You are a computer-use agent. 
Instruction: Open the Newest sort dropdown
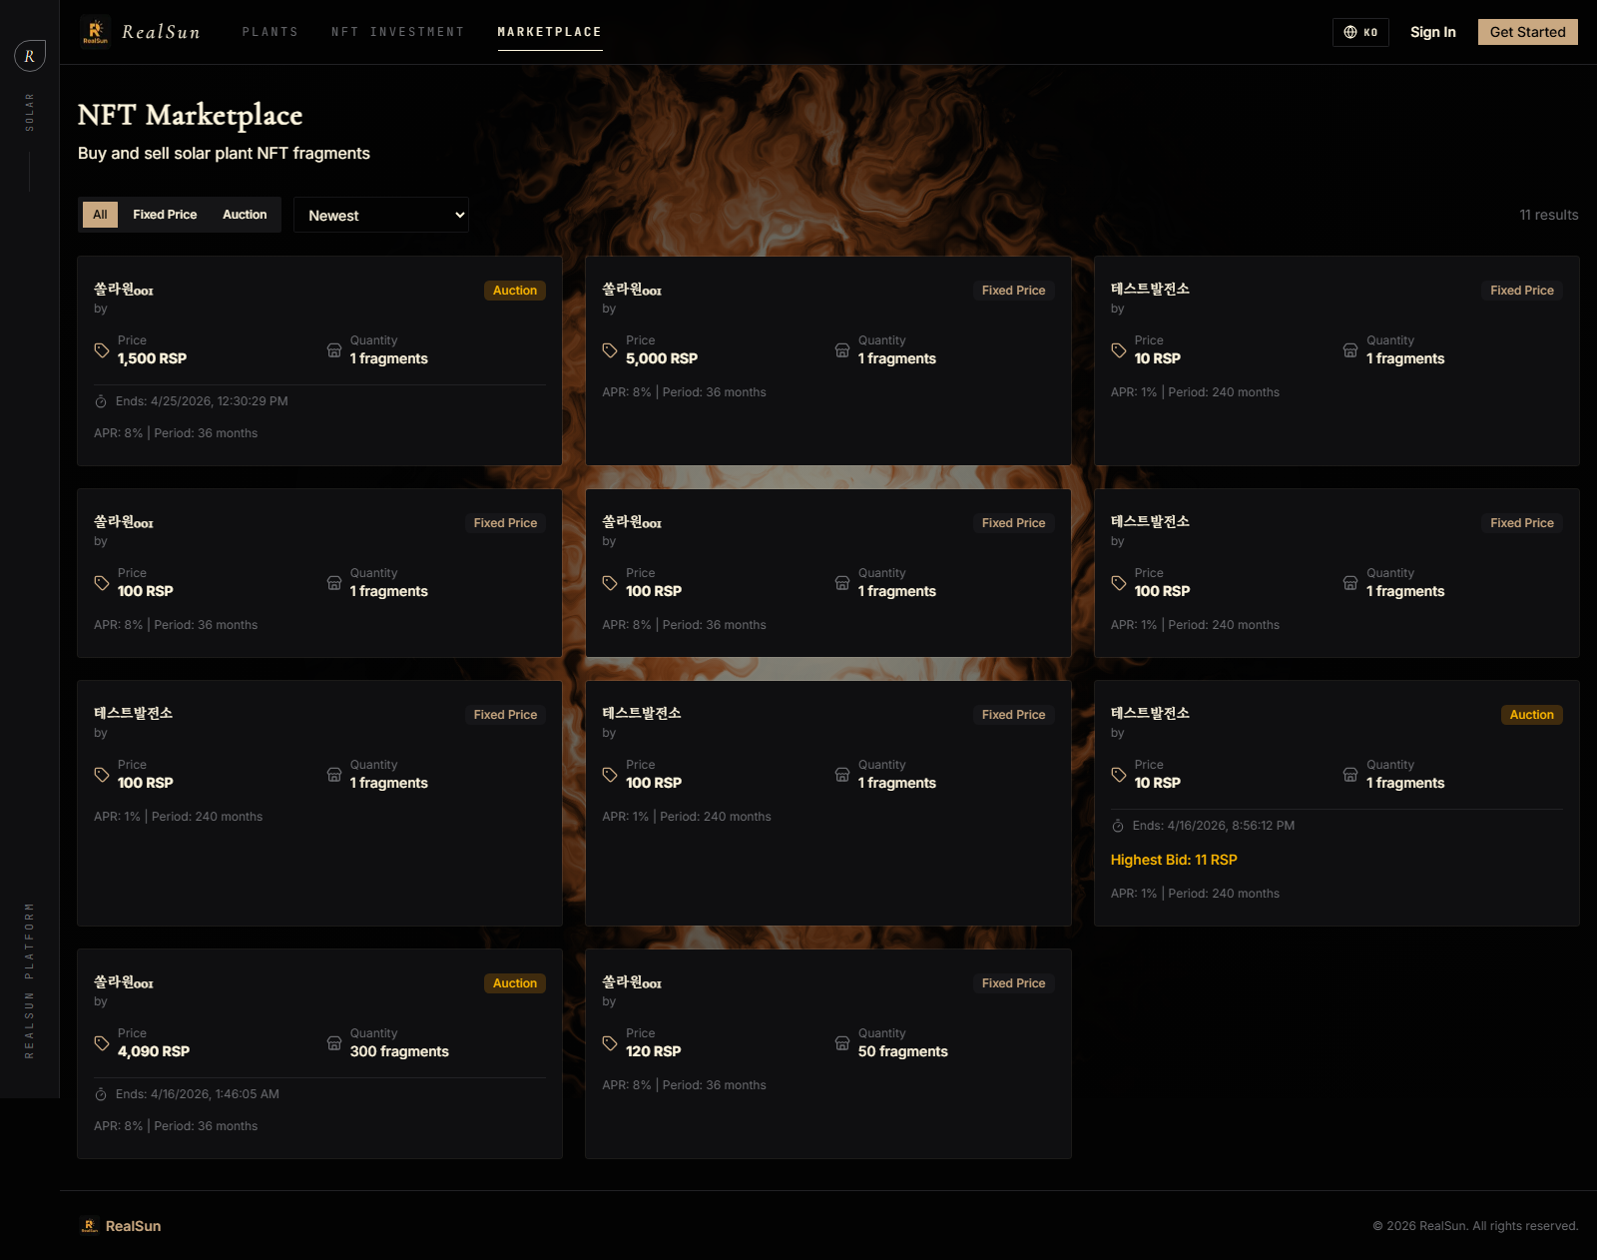click(381, 215)
